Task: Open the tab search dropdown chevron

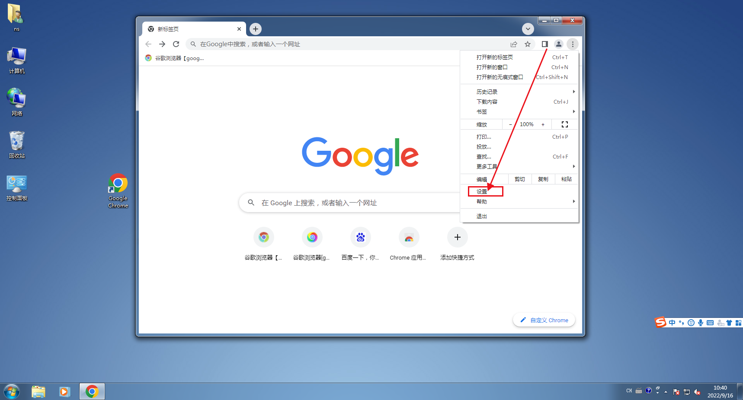Action: [528, 29]
